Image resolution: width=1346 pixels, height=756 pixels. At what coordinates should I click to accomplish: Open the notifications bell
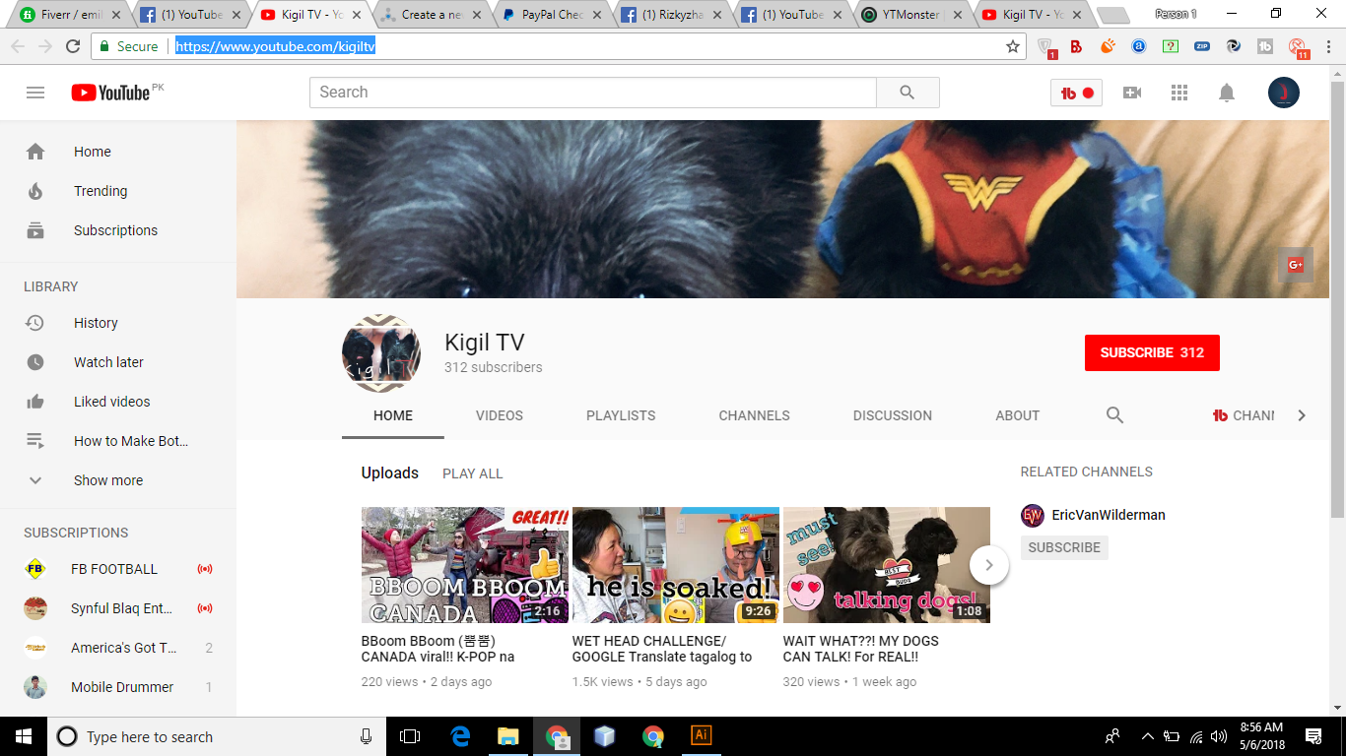[x=1227, y=93]
